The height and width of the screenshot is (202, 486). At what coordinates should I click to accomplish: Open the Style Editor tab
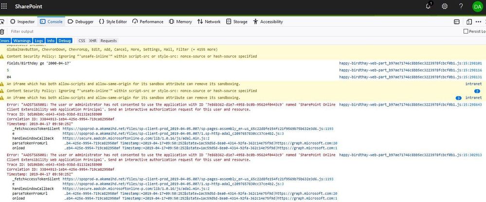tap(113, 22)
